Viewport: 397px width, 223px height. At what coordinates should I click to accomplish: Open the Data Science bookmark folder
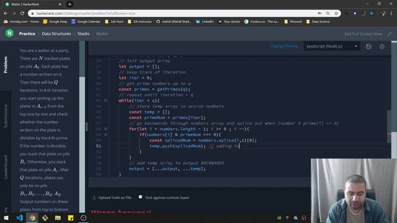pos(318,22)
